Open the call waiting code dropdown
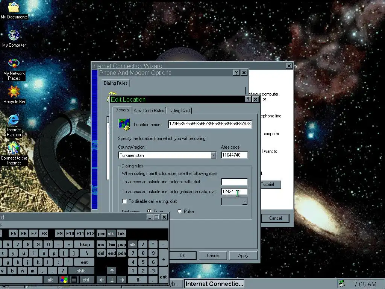This screenshot has width=385, height=289. pyautogui.click(x=245, y=202)
